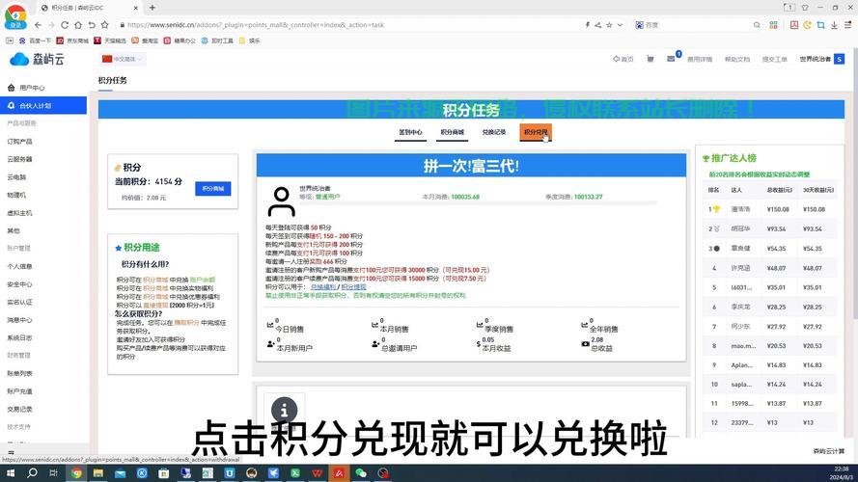Image resolution: width=858 pixels, height=482 pixels.
Task: Reload the page with the refresh icon
Action: point(65,25)
